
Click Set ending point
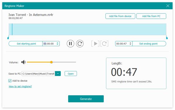tap(148, 44)
